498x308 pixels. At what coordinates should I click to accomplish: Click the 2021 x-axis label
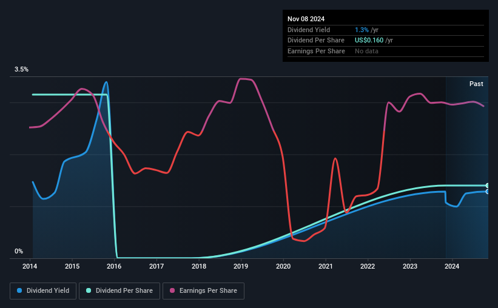(326, 266)
